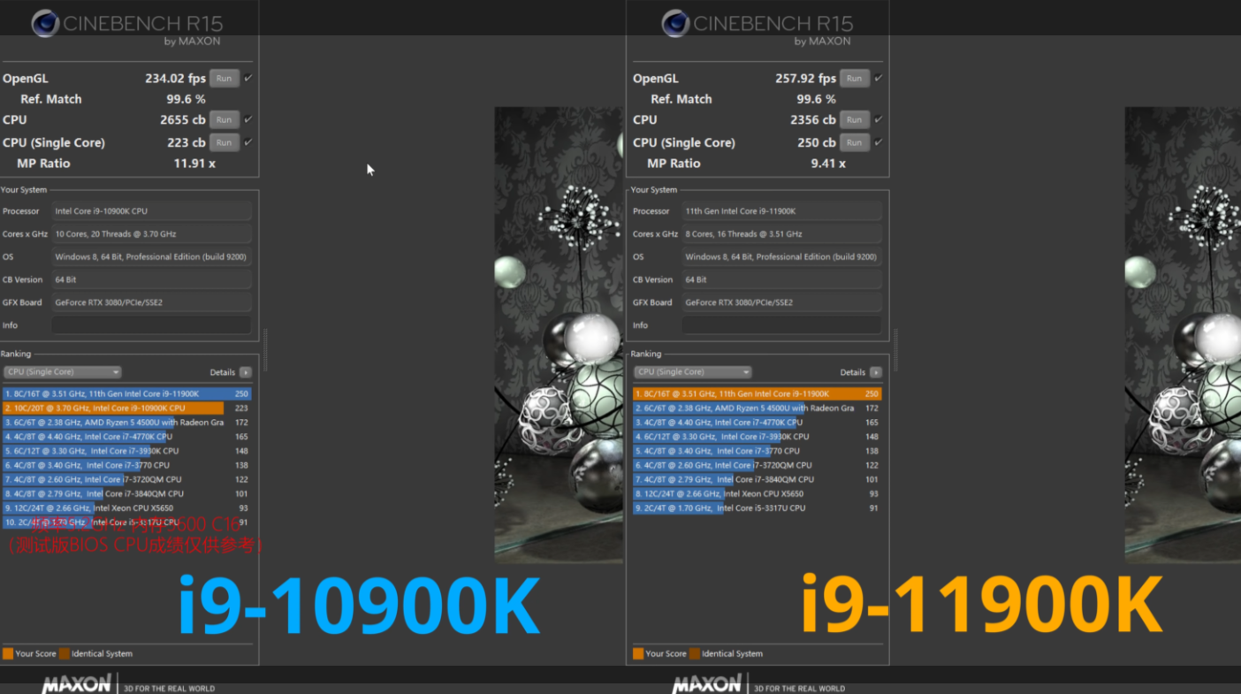Click the Cinebench R15 logo in the i9-10900K window
The width and height of the screenshot is (1241, 694).
pos(46,23)
